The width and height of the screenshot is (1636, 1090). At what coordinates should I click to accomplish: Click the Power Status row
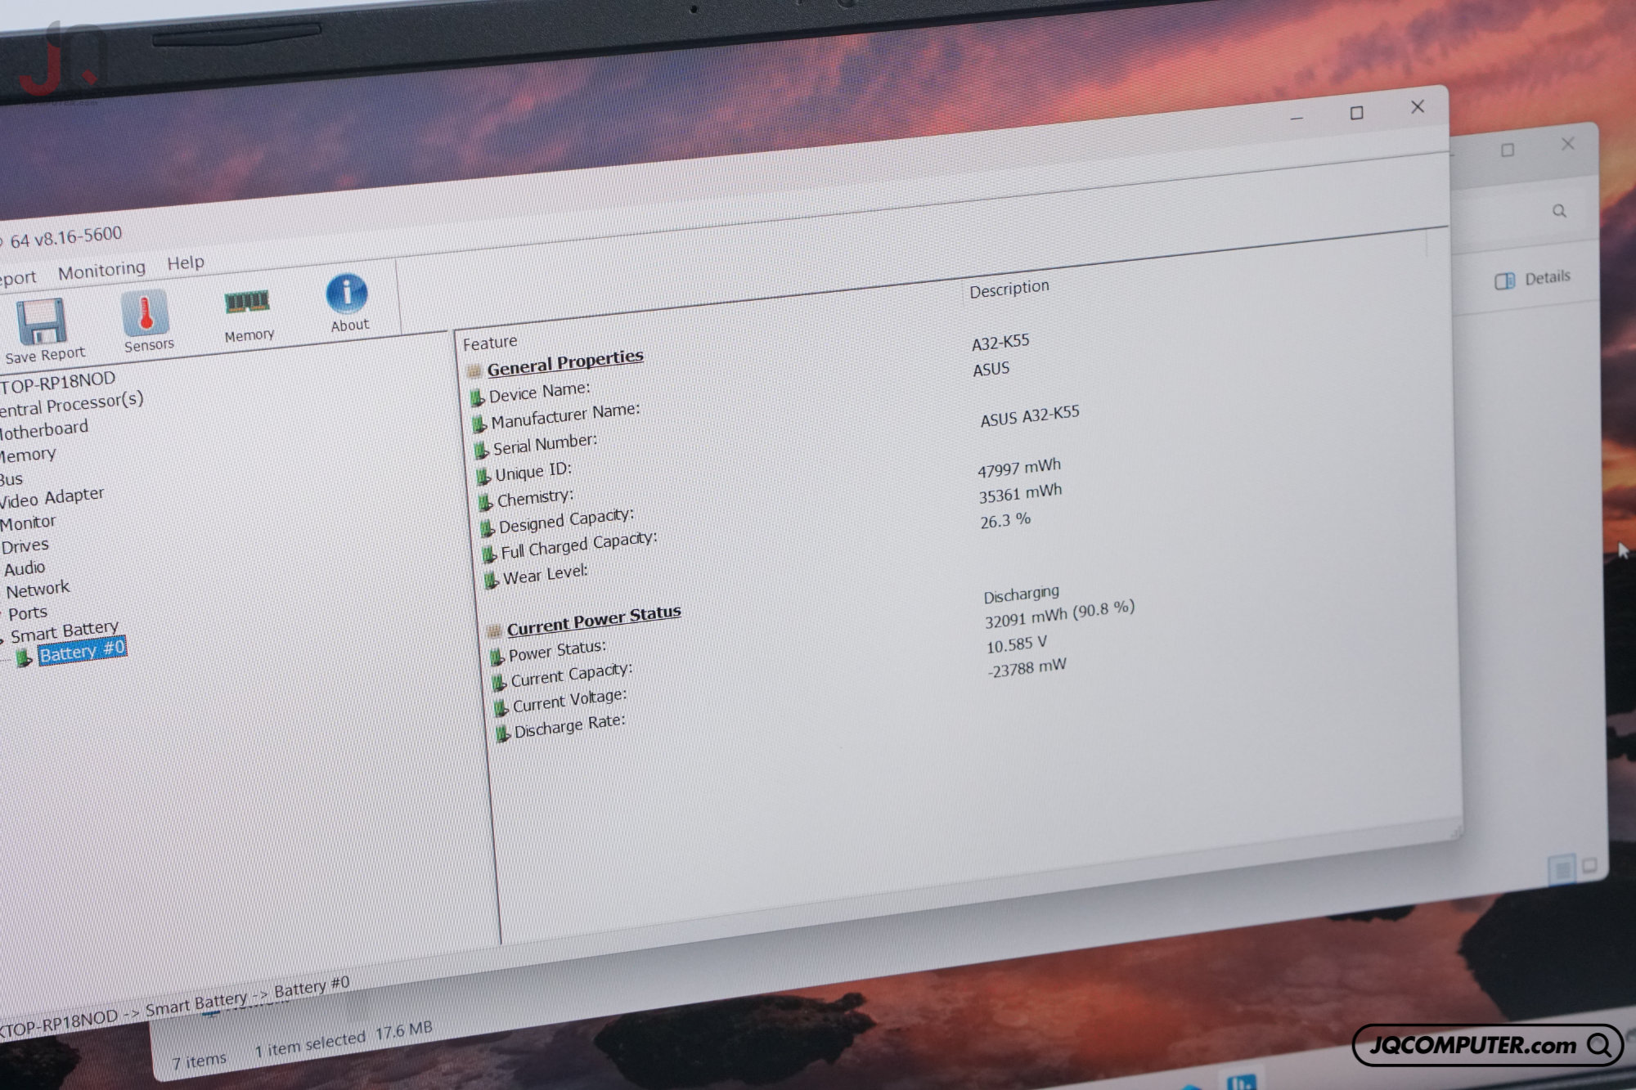point(557,651)
